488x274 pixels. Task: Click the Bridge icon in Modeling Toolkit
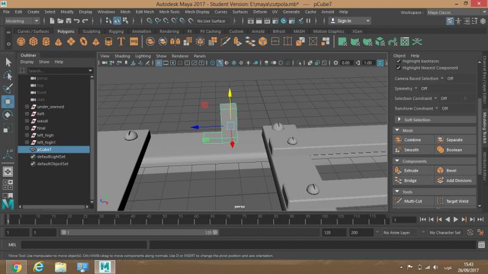click(398, 180)
